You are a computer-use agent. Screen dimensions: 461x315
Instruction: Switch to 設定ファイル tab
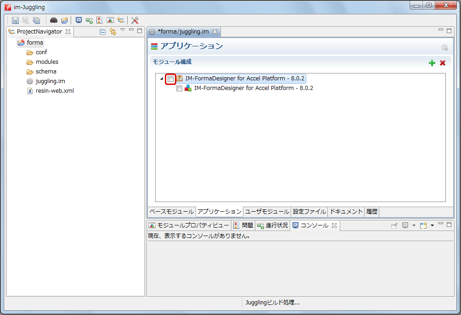pyautogui.click(x=309, y=212)
